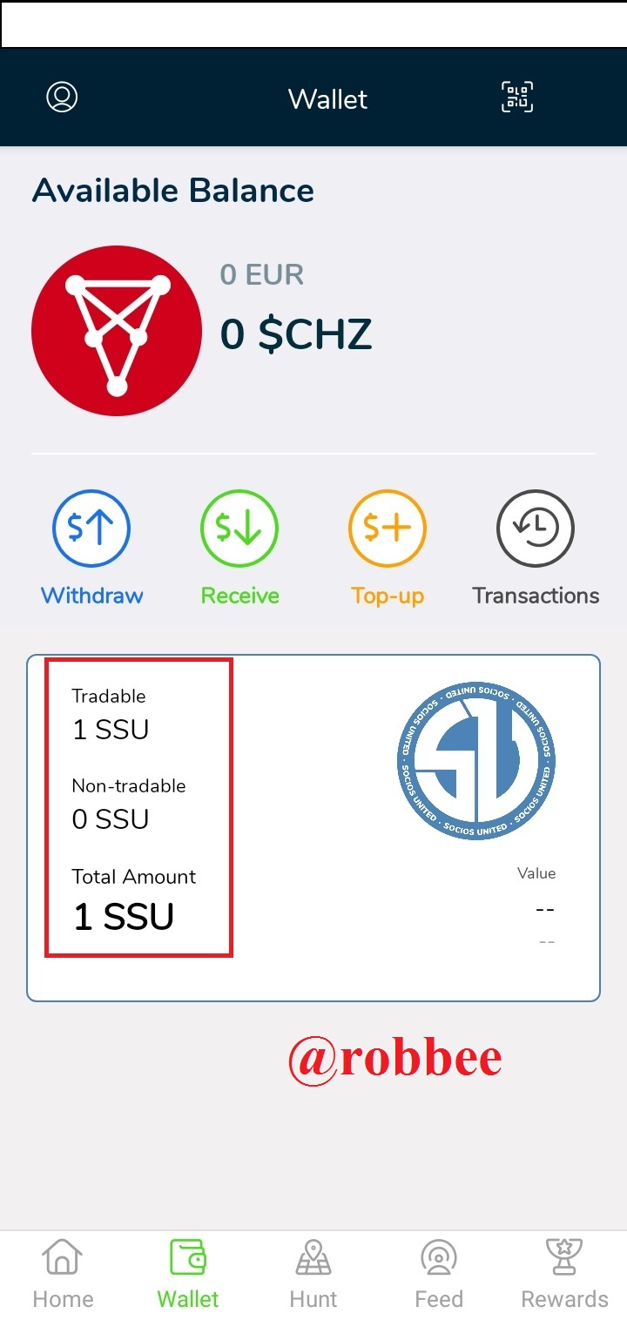The width and height of the screenshot is (627, 1320).
Task: Tap the Value field on SSU card
Action: tap(536, 906)
